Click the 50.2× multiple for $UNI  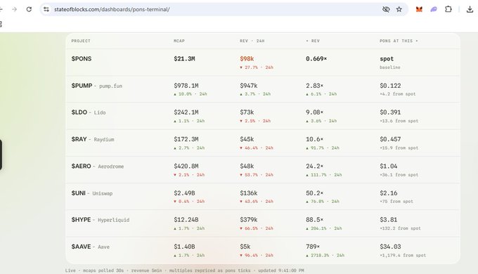[x=315, y=193]
